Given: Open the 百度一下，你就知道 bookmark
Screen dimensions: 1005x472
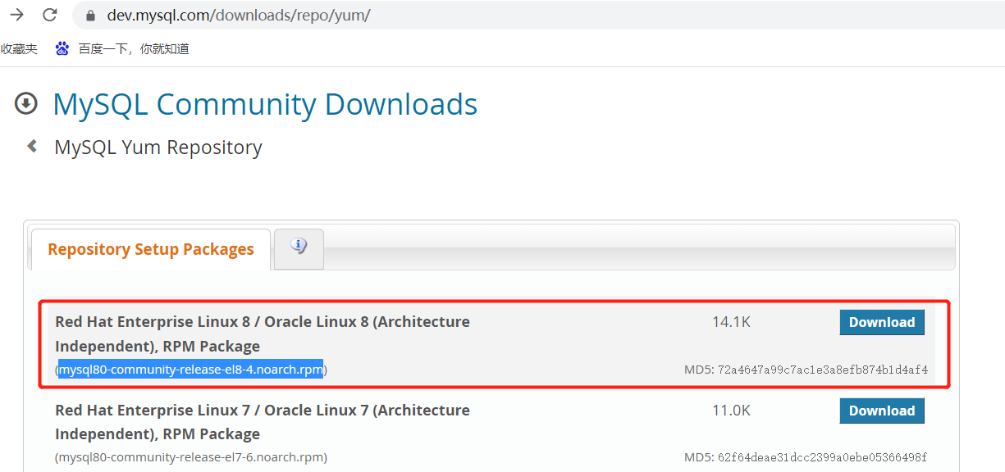Looking at the screenshot, I should (134, 49).
